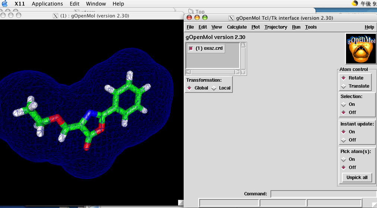
Task: Click the first status field at the bottom
Action: [229, 203]
